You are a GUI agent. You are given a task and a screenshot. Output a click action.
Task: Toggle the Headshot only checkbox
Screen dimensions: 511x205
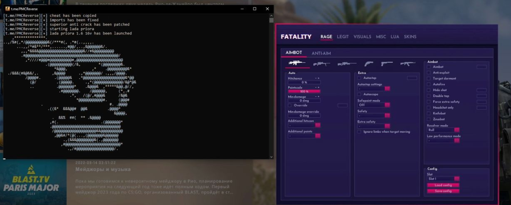(x=429, y=107)
